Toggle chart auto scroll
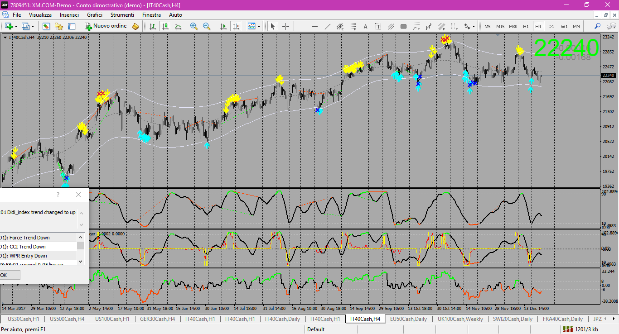The image size is (619, 334). coord(223,26)
